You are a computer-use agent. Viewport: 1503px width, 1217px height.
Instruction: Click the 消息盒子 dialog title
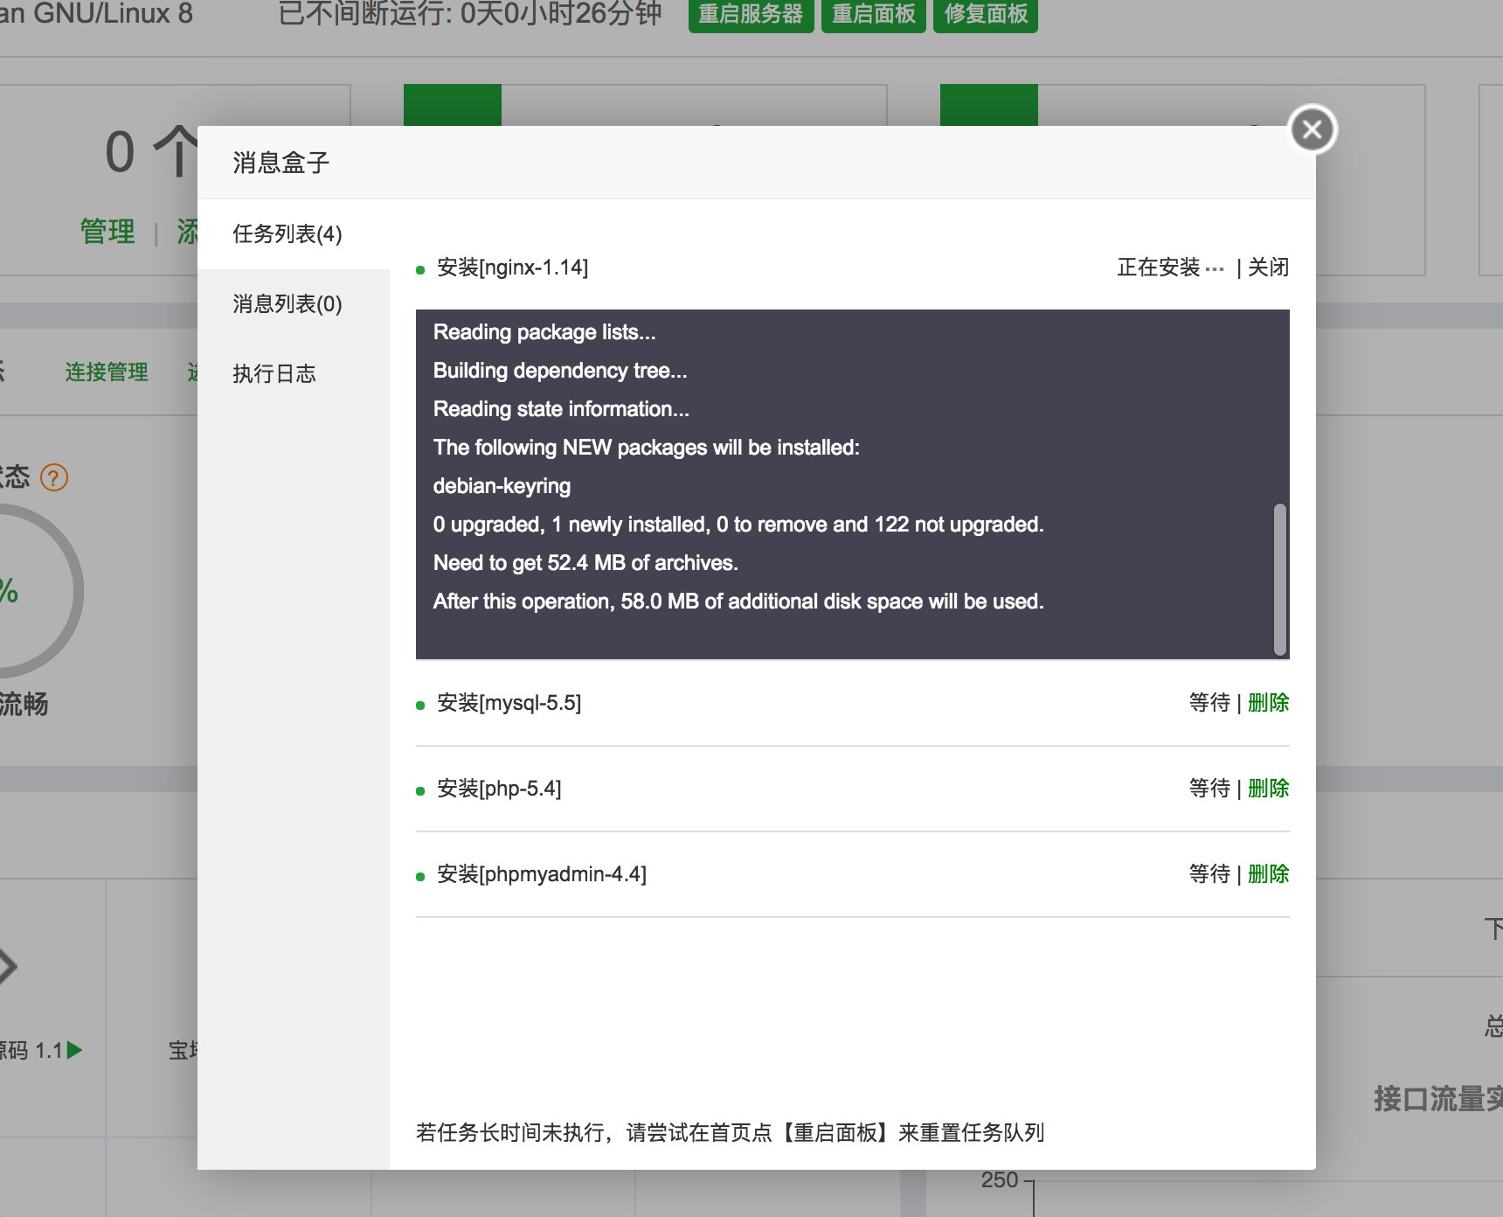pos(281,163)
